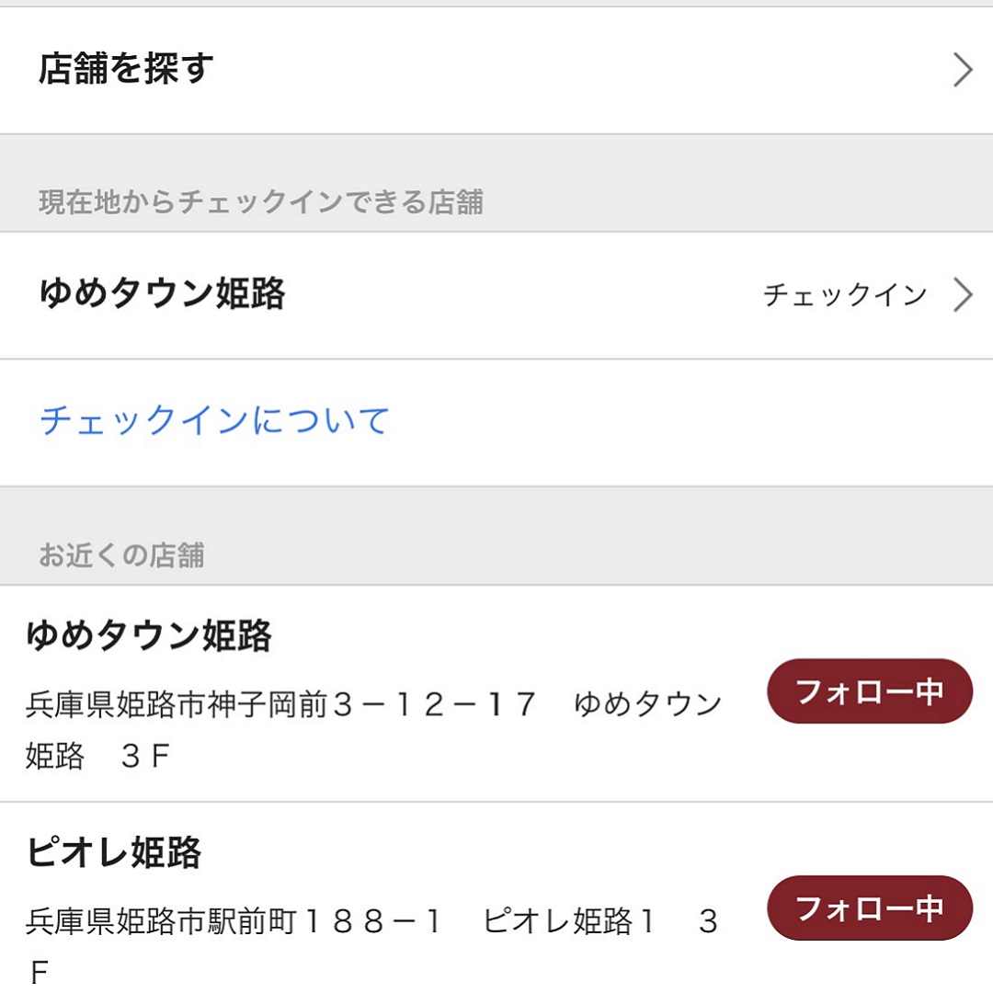Click ゆめタウン text at end of first address line
This screenshot has width=993, height=993.
(x=648, y=704)
